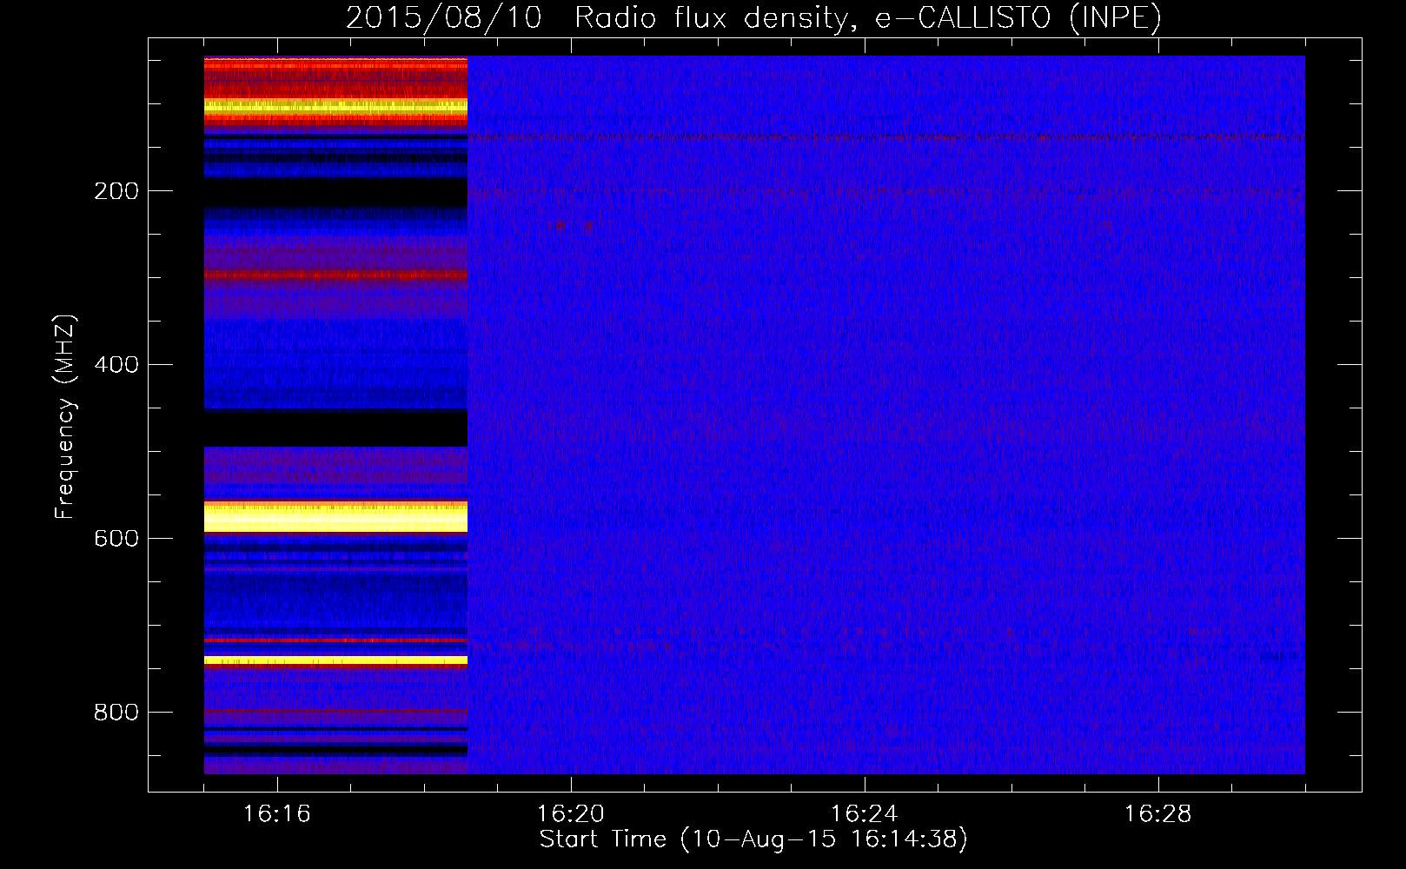Click the 16:24 time tick label
This screenshot has height=869, width=1406.
[865, 814]
